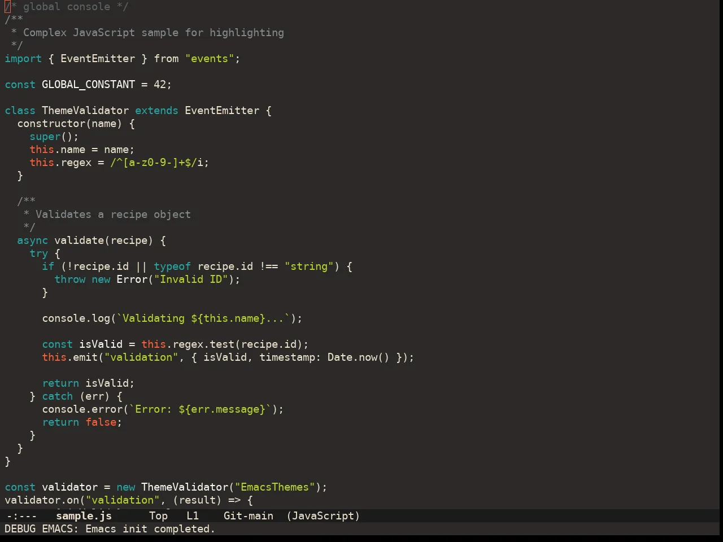Viewport: 723px width, 542px height.
Task: Click the 'typeof' keyword
Action: [x=172, y=266]
